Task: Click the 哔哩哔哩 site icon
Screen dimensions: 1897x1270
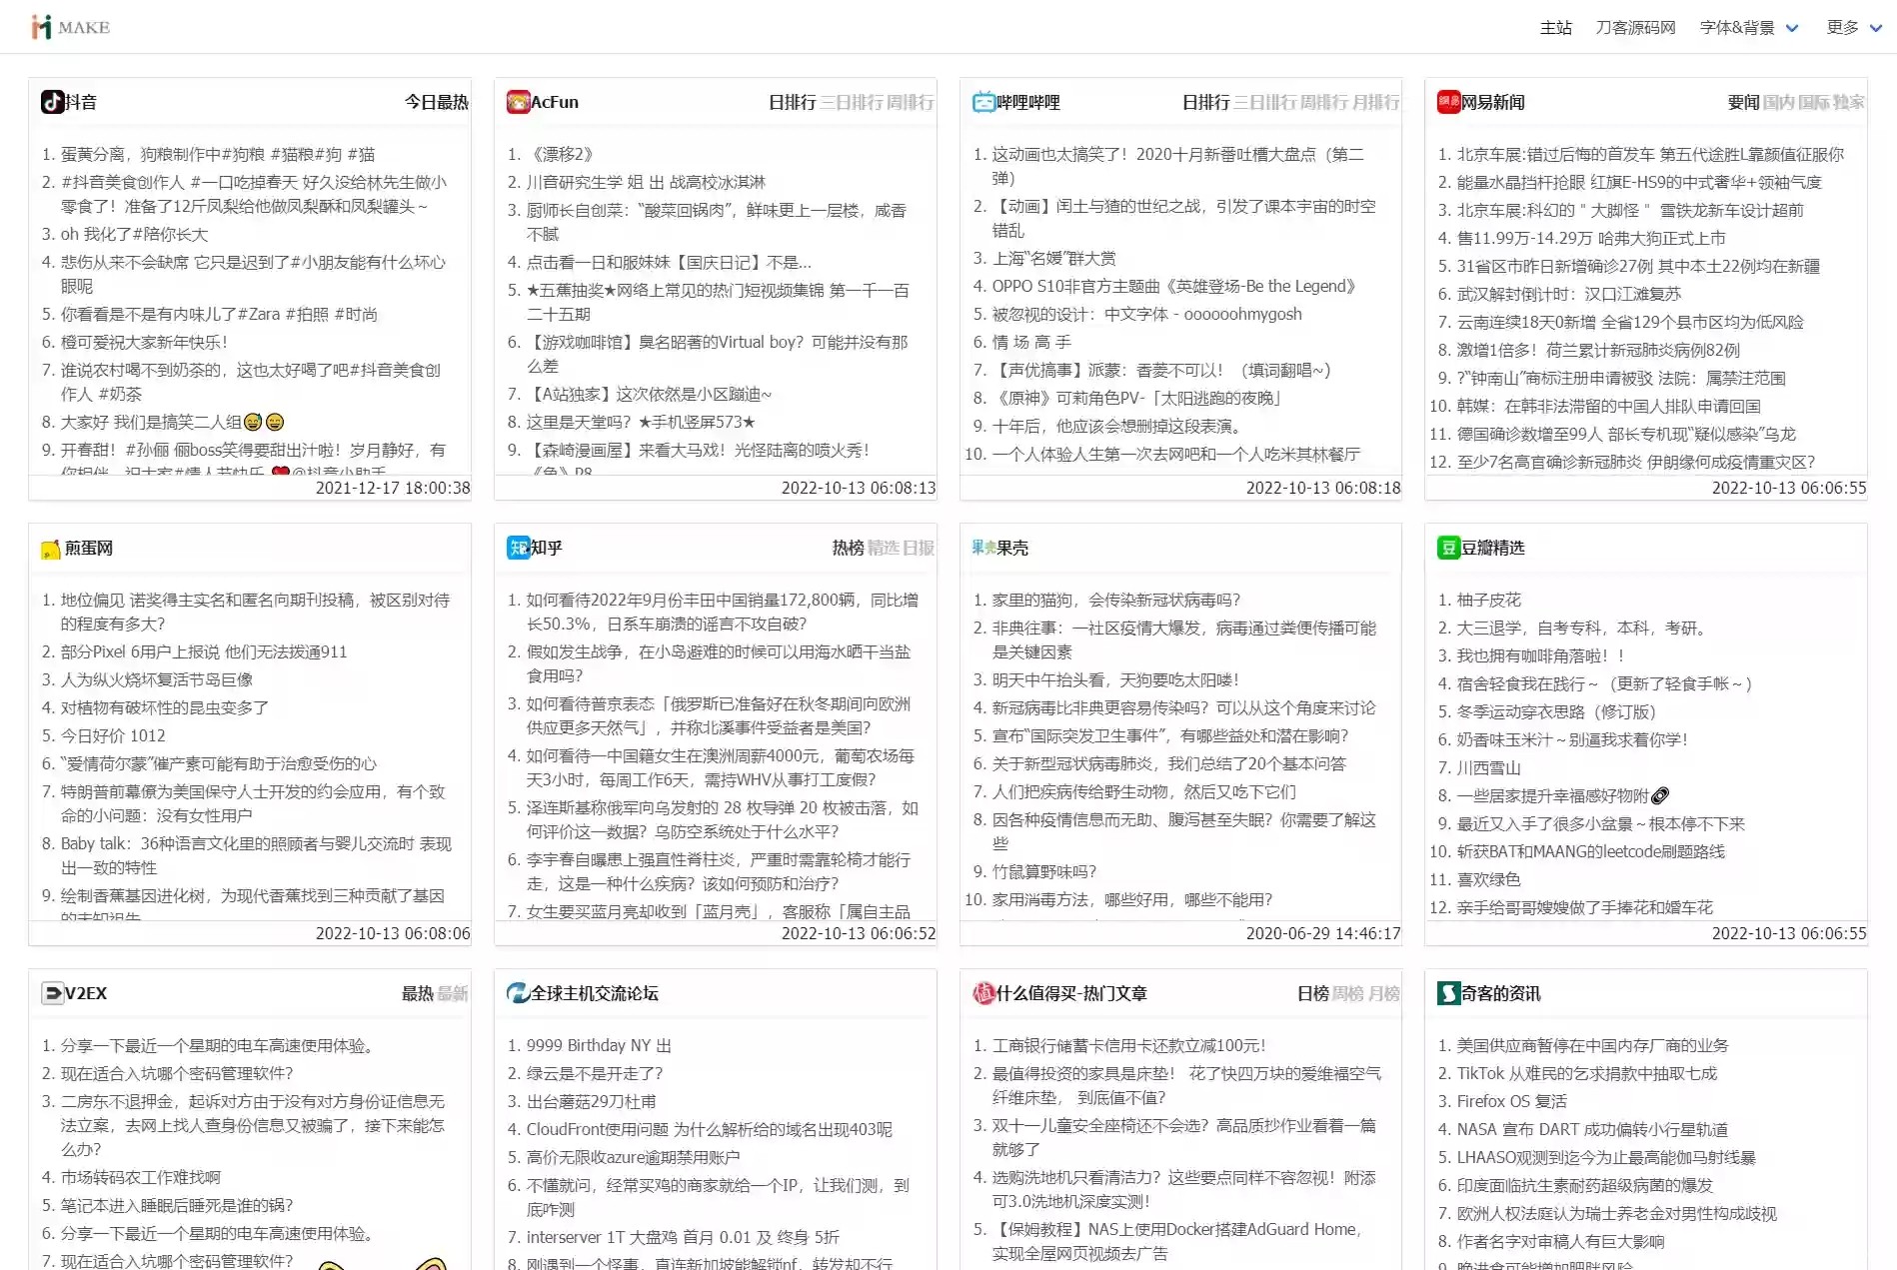Action: [983, 101]
